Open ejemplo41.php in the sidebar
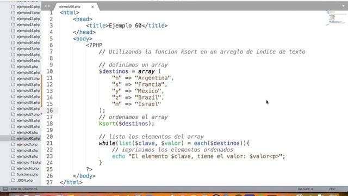The height and width of the screenshot is (196, 348). coord(28,13)
